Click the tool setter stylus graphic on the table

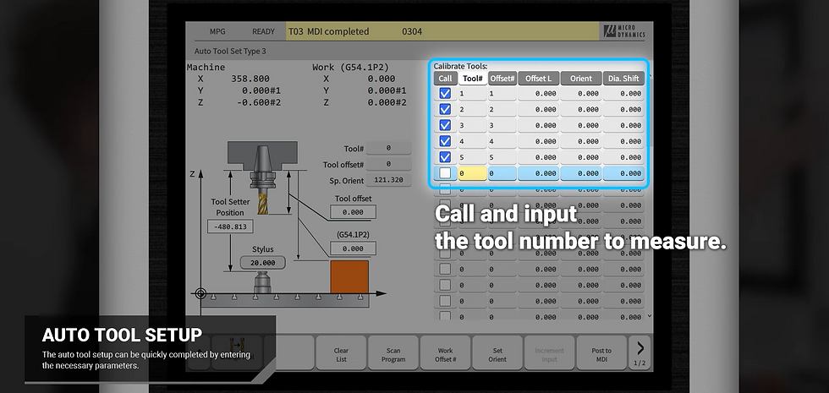tap(262, 281)
